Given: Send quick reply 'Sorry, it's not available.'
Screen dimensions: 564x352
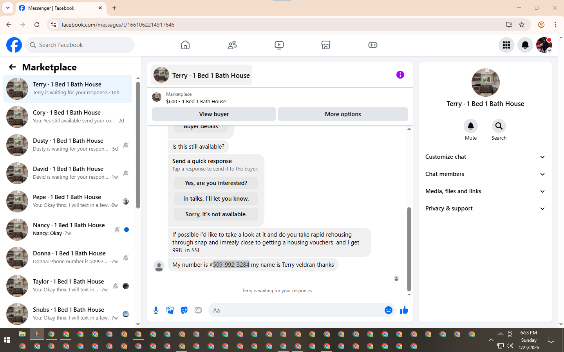Looking at the screenshot, I should click(216, 214).
